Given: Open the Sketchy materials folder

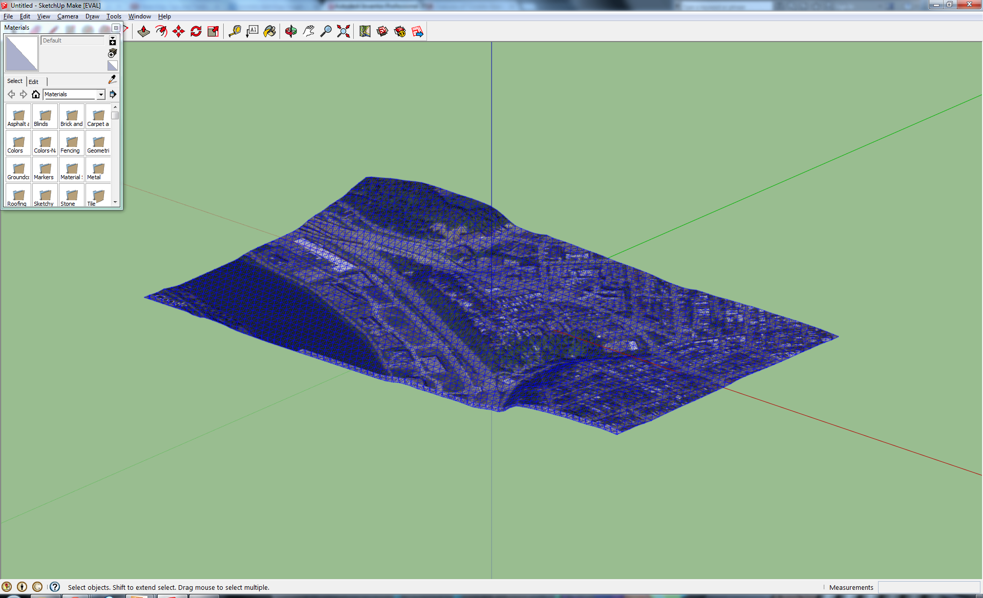Looking at the screenshot, I should pos(45,196).
